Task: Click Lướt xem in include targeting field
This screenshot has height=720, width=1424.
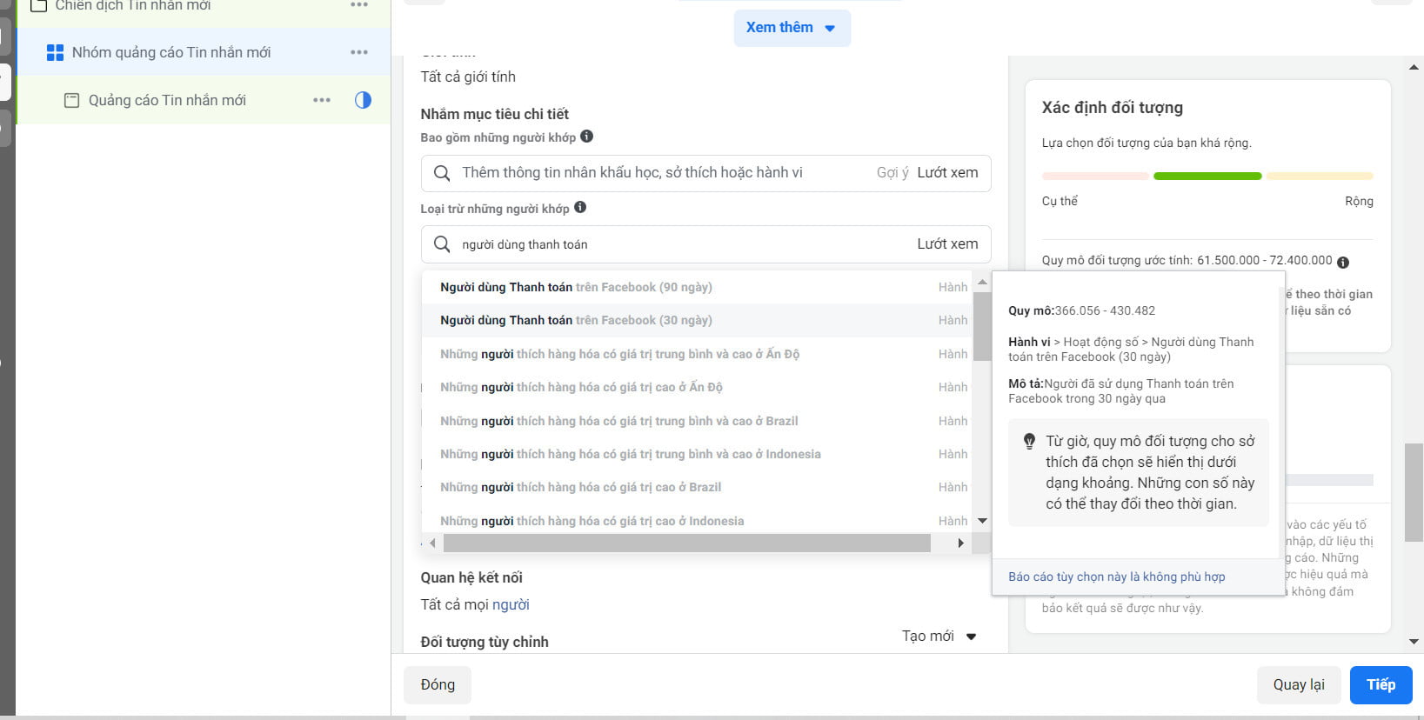Action: point(947,173)
